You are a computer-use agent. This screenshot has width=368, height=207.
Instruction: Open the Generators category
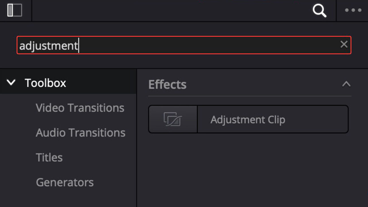coord(65,183)
